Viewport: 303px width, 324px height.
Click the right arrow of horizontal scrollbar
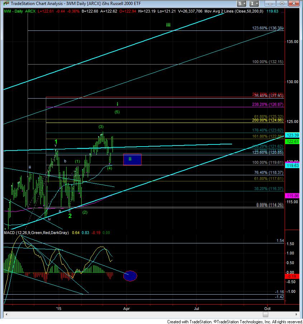tap(297, 314)
